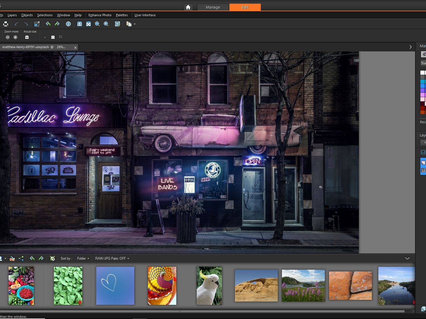Rotate the image left with the top toolbar icon

tap(48, 24)
